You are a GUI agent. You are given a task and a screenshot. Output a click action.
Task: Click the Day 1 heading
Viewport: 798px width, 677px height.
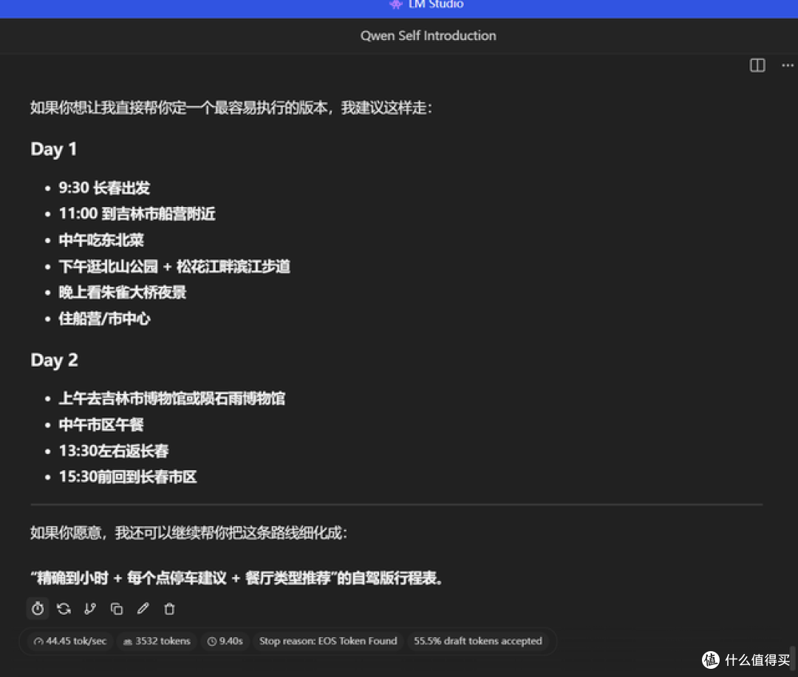click(x=54, y=149)
